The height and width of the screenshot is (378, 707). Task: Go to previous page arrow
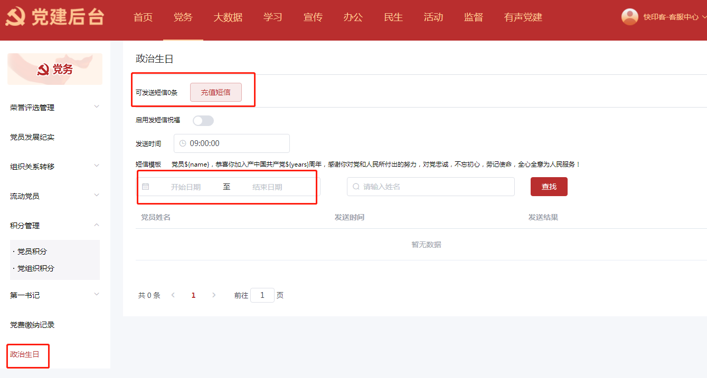(x=173, y=295)
